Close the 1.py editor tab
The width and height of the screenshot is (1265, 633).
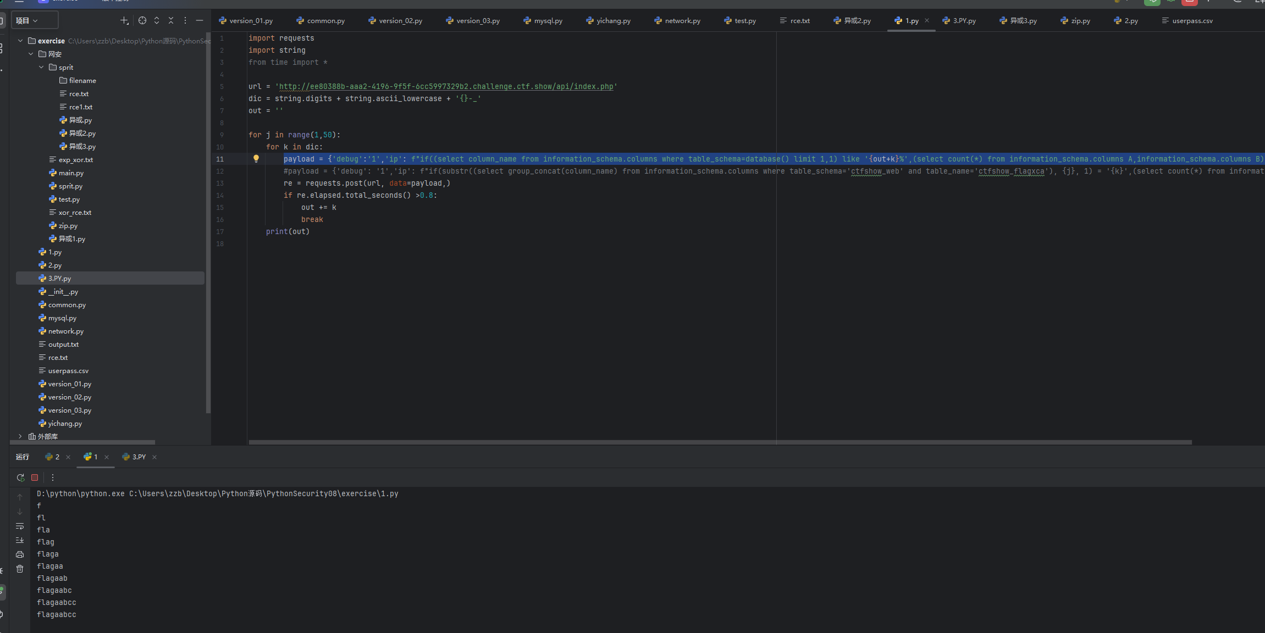point(927,20)
